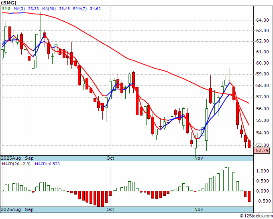This screenshot has width=273, height=219.
Task: Click the 55.00 price axis label
Action: 263,121
